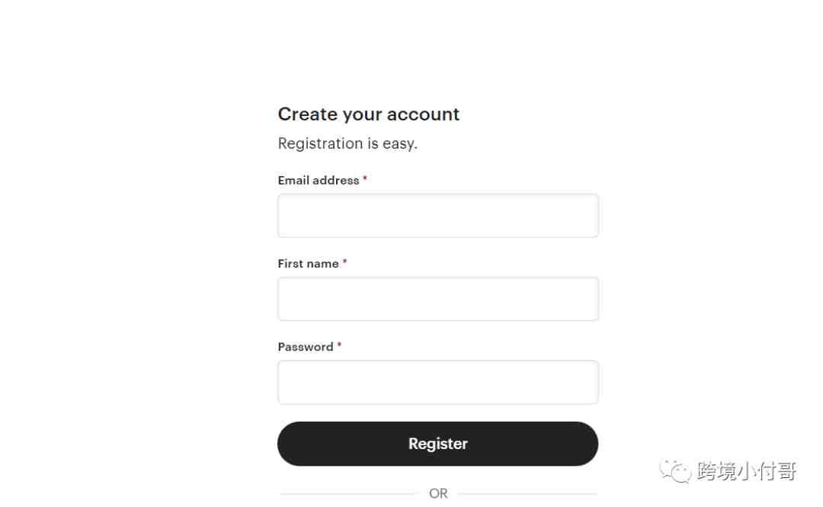Click the red asterisk beside First name

tap(344, 262)
